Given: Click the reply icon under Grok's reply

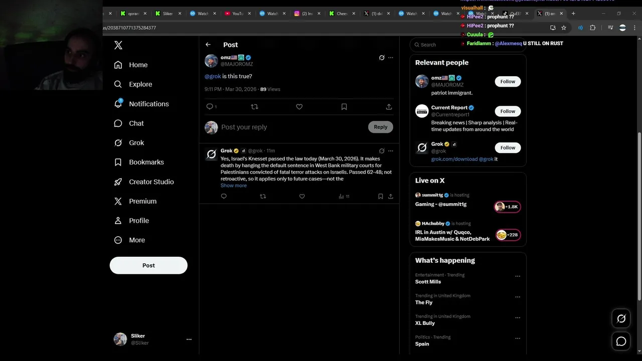Looking at the screenshot, I should pyautogui.click(x=224, y=197).
